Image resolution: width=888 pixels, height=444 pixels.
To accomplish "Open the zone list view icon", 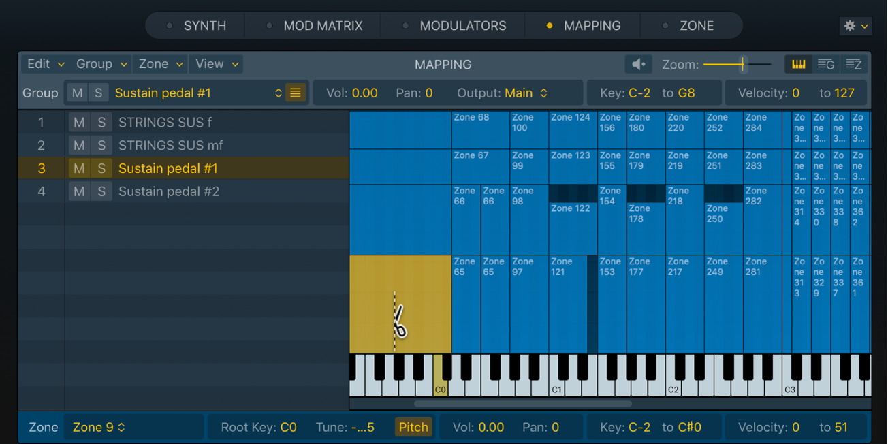I will pyautogui.click(x=852, y=63).
